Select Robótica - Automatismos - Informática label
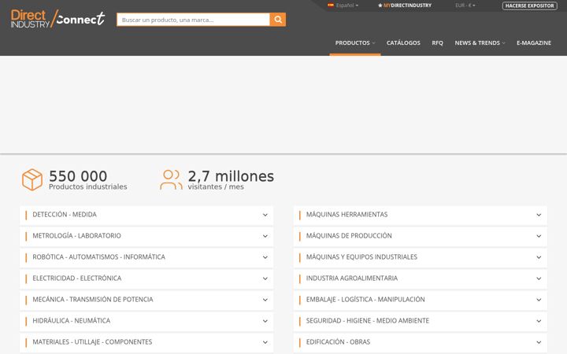Image resolution: width=567 pixels, height=354 pixels. pos(98,256)
